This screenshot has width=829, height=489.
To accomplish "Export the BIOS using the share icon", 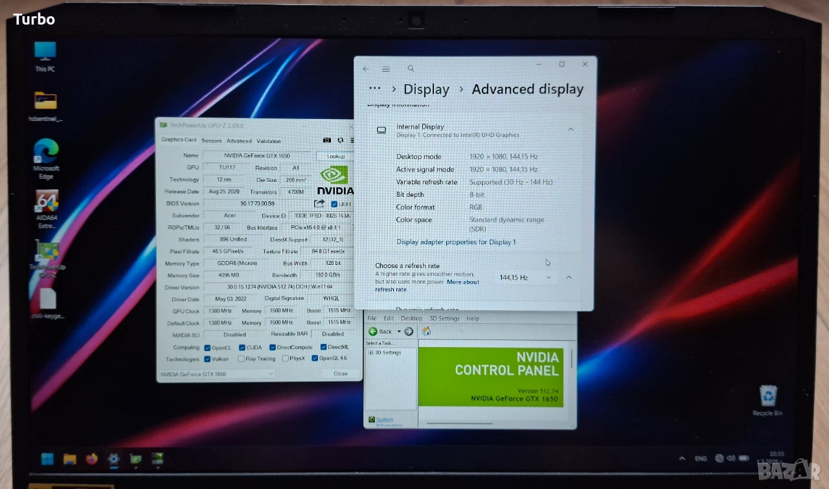I will coord(319,203).
